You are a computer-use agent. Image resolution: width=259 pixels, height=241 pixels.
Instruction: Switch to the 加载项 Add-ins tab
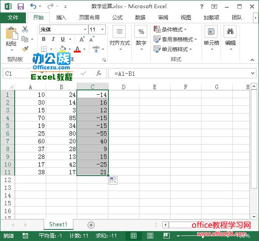[212, 18]
